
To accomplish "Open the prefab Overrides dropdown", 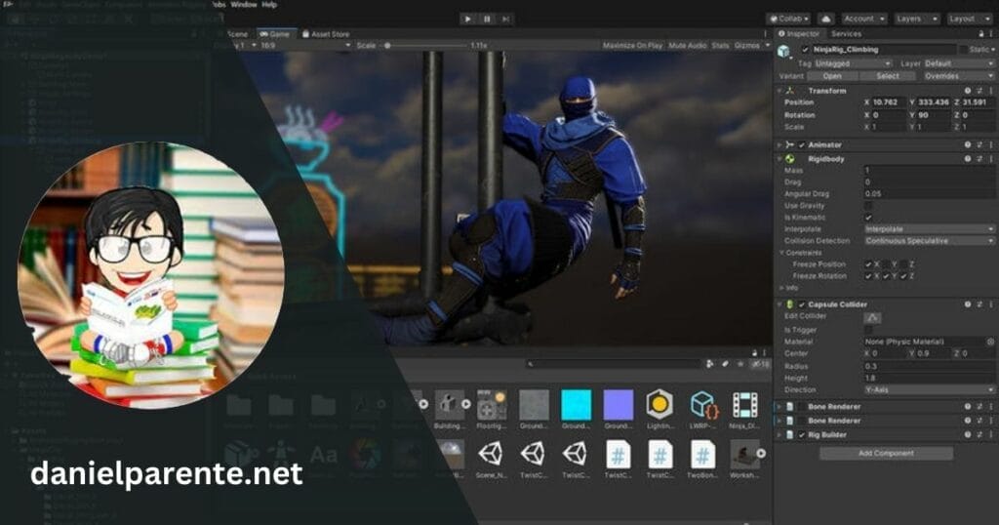I will (x=959, y=76).
